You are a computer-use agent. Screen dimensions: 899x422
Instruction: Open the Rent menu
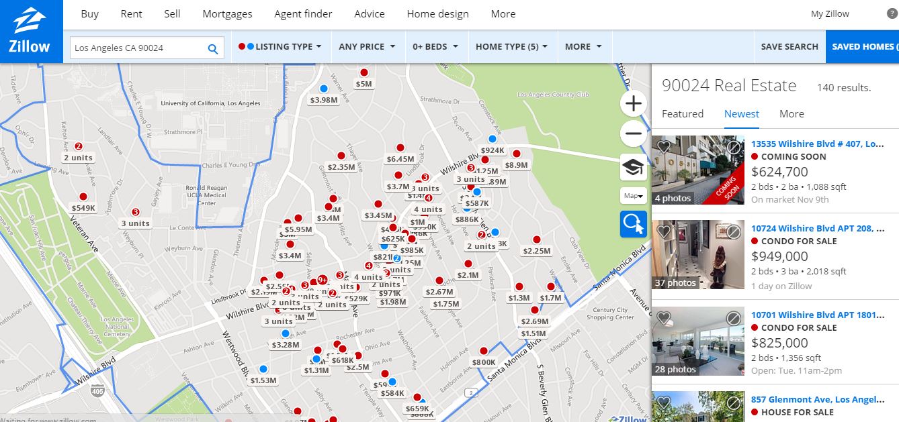pyautogui.click(x=132, y=14)
